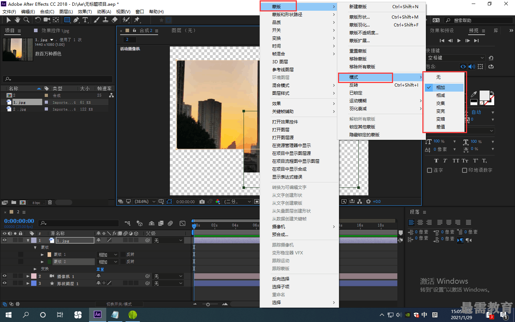Image resolution: width=515 pixels, height=322 pixels.
Task: Create a new folder in Project panel
Action: pos(14,203)
